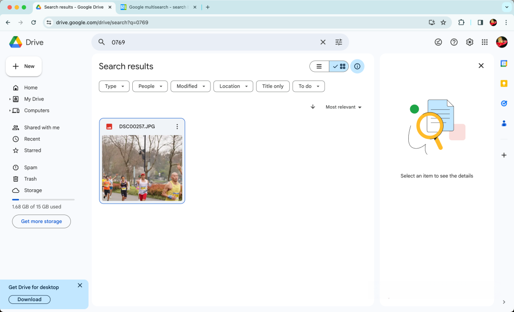Close the Google multisearch tab
This screenshot has height=312, width=514.
tap(195, 7)
